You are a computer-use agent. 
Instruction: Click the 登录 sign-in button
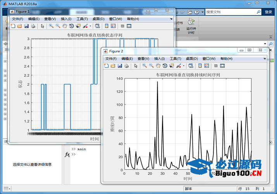268,12
